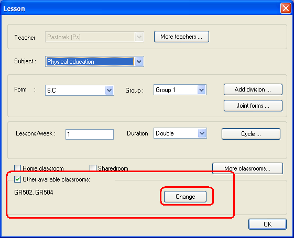Open the Subject dropdown arrow
The image size is (294, 238).
pos(139,61)
